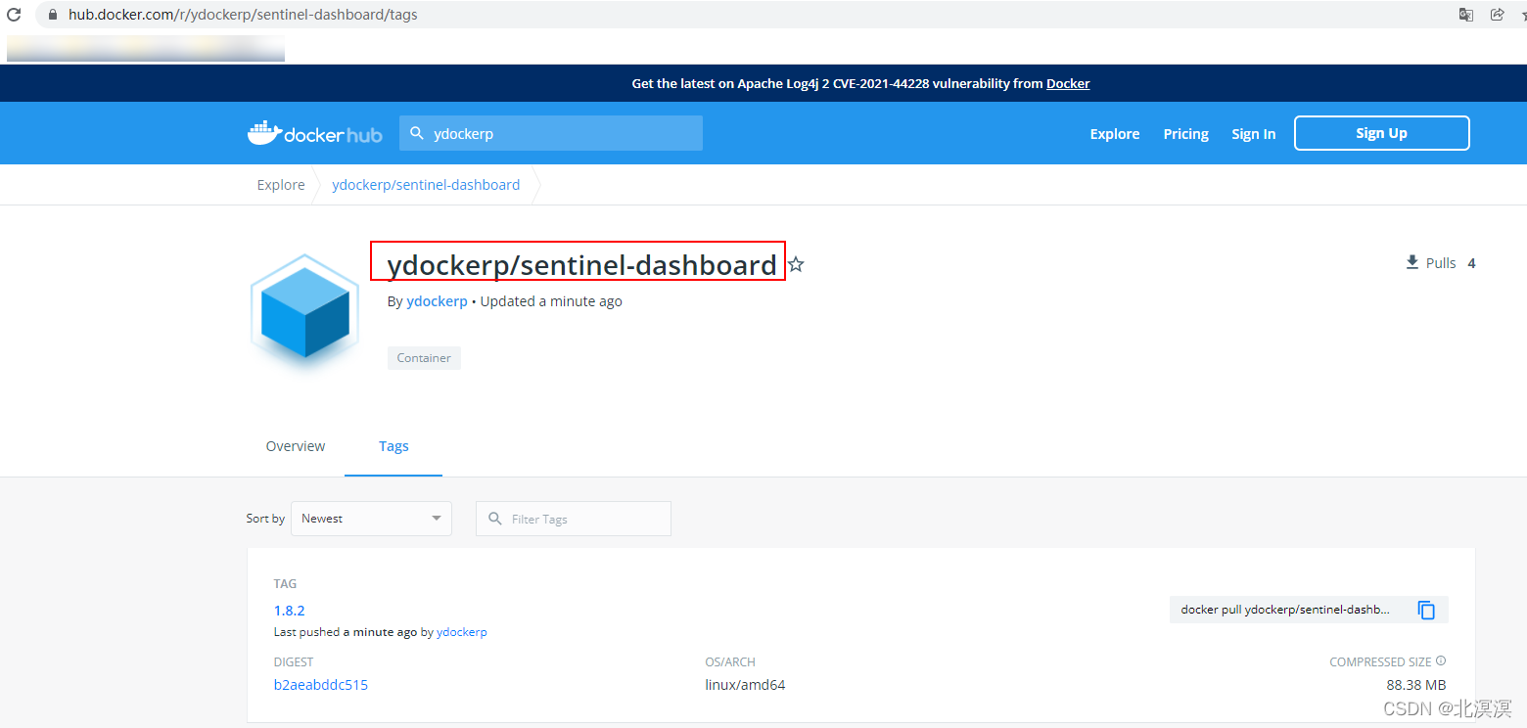
Task: Star the ydockerp/sentinel-dashboard repository
Action: point(796,264)
